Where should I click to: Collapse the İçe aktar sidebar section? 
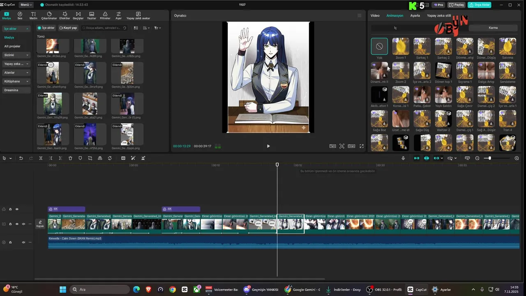tap(16, 29)
